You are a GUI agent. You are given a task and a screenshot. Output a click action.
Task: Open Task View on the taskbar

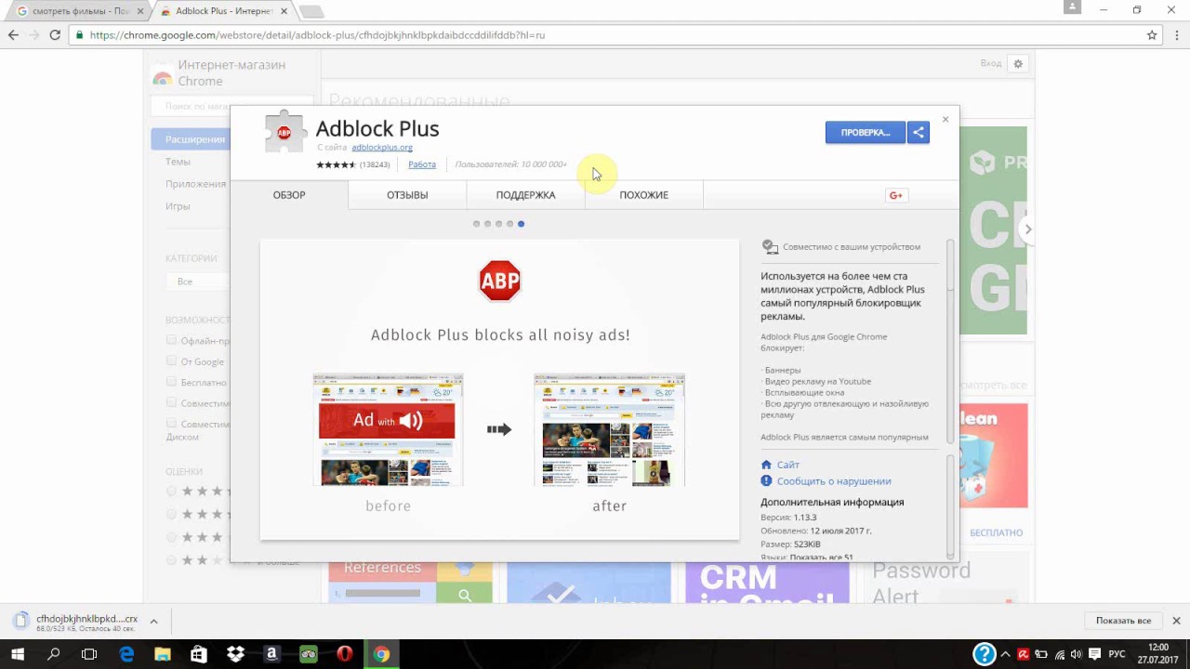(90, 654)
